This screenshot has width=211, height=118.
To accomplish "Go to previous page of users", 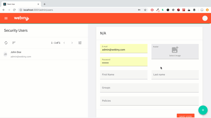I will coord(64,43).
